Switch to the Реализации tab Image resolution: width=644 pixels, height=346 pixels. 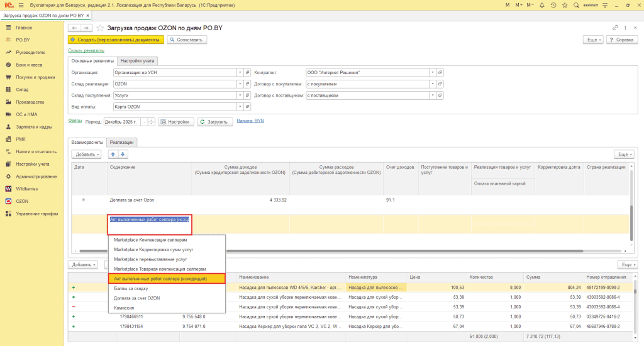121,143
